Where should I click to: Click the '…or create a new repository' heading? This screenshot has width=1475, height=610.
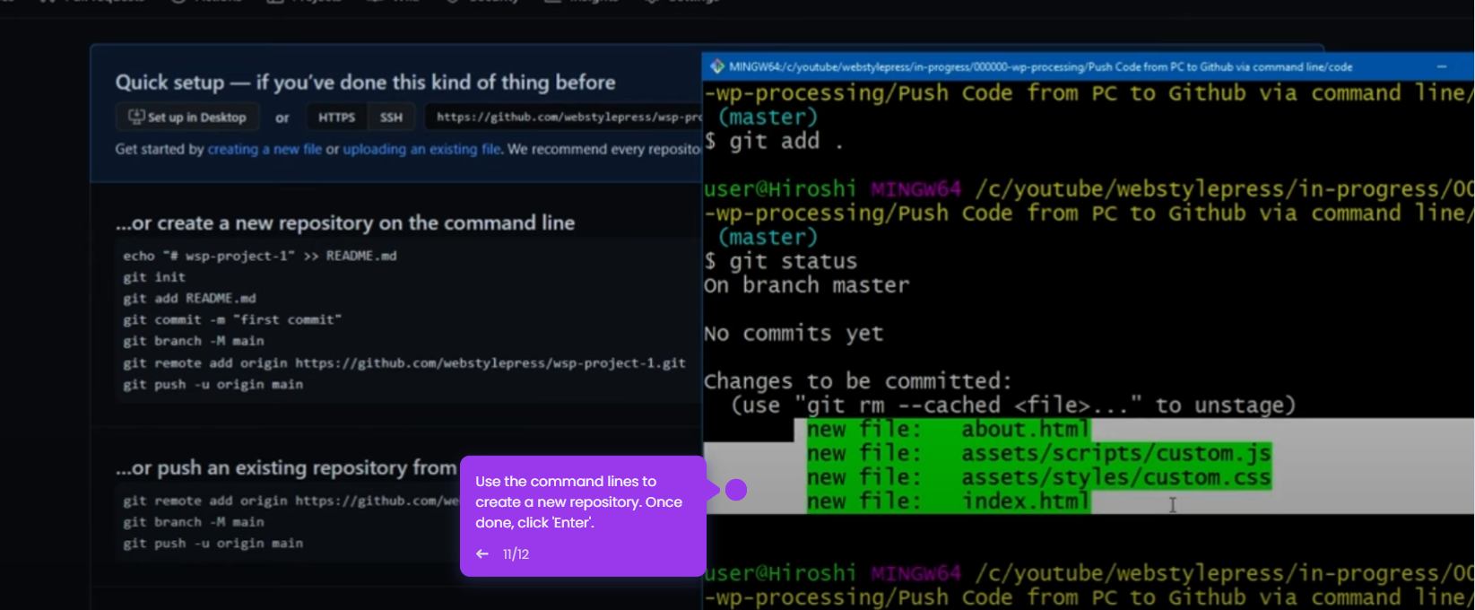click(345, 222)
